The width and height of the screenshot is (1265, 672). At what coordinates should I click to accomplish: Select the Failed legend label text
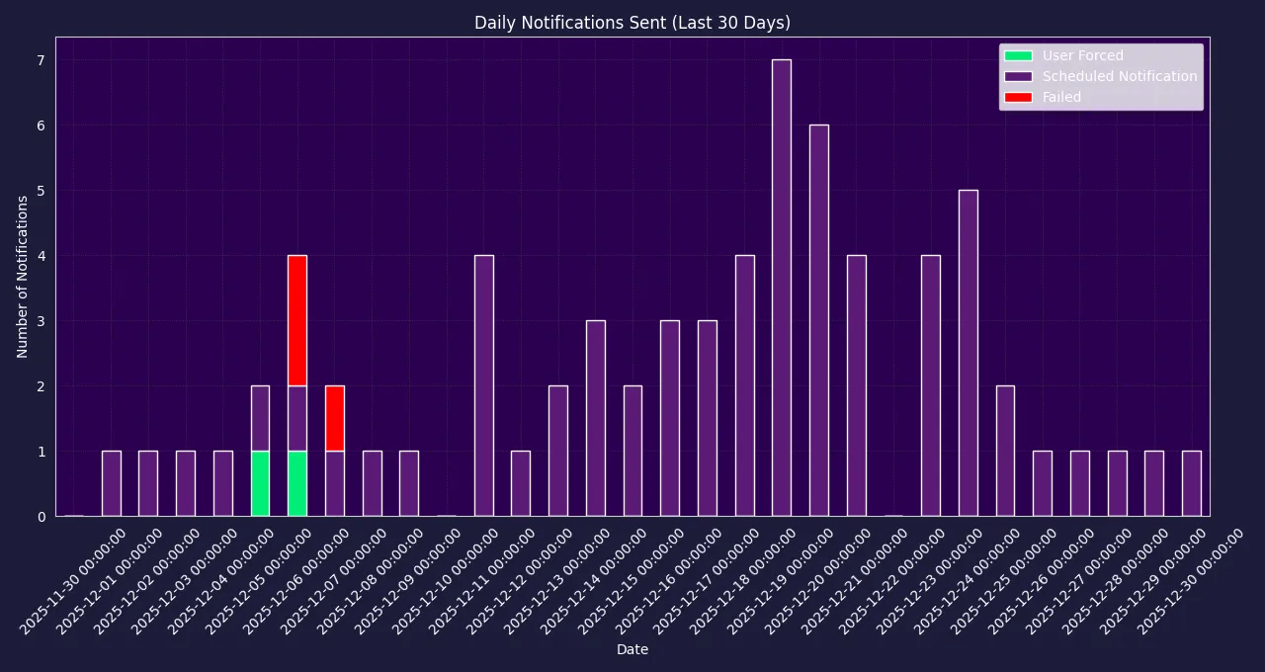click(1061, 97)
